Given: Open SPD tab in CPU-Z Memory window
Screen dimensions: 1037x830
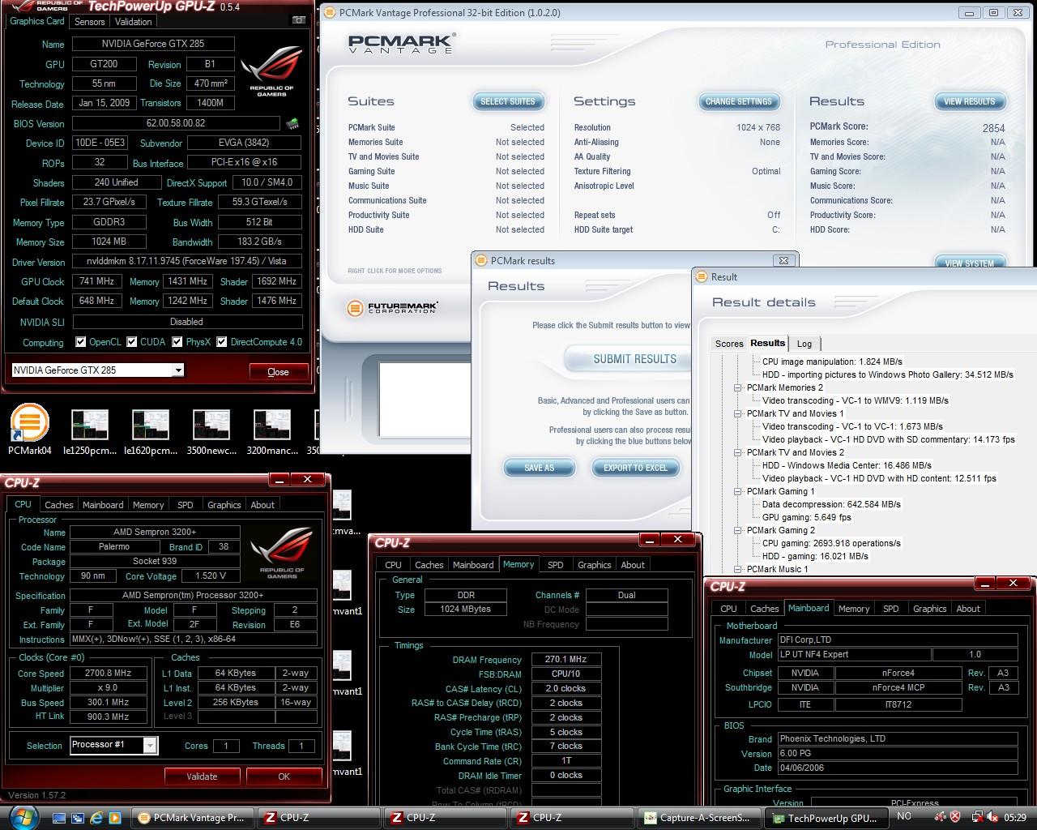Looking at the screenshot, I should 555,565.
